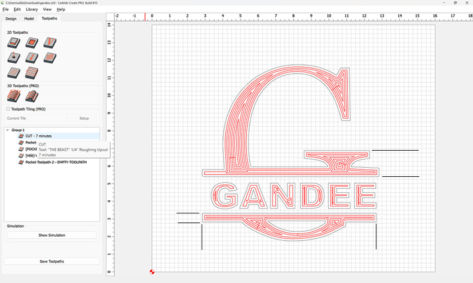Screen dimensions: 473x283
Task: Click the Show Simulation button
Action: click(52, 235)
